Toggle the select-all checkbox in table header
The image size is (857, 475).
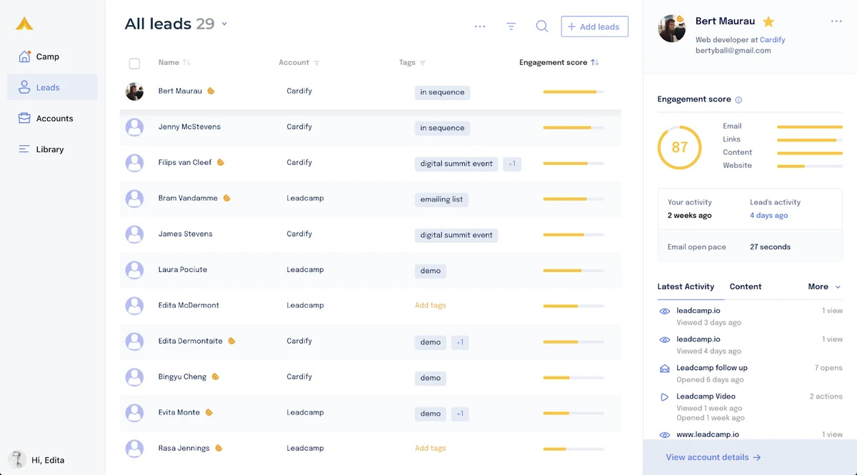[x=134, y=64]
